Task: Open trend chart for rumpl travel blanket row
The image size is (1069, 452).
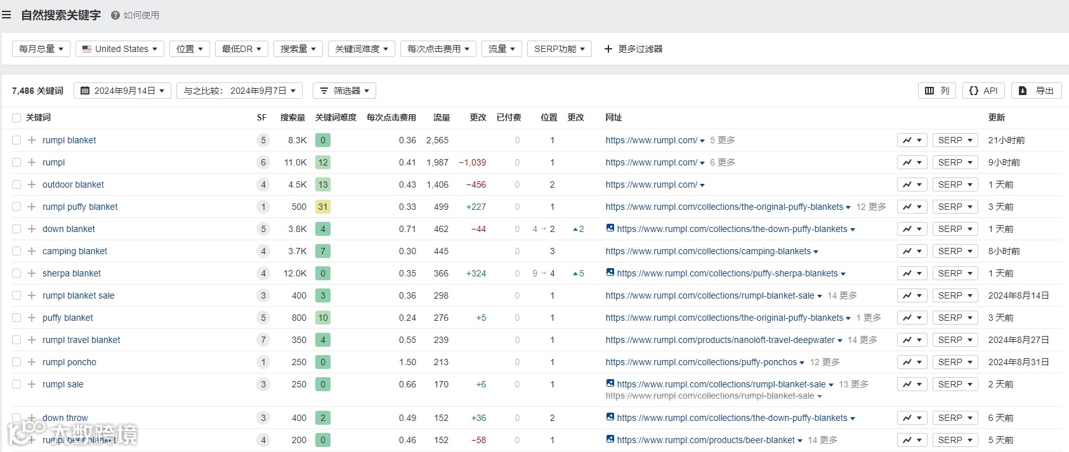Action: point(912,340)
